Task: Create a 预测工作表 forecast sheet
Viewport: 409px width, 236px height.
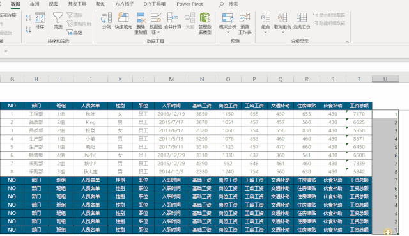Action: pos(245,24)
